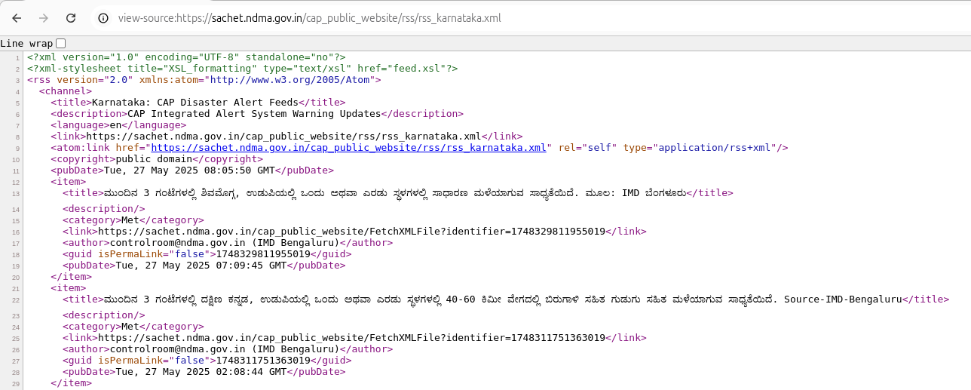Click the item link with identifier 1748329811955019
Viewport: 971px width, 390px height.
pyautogui.click(x=354, y=232)
